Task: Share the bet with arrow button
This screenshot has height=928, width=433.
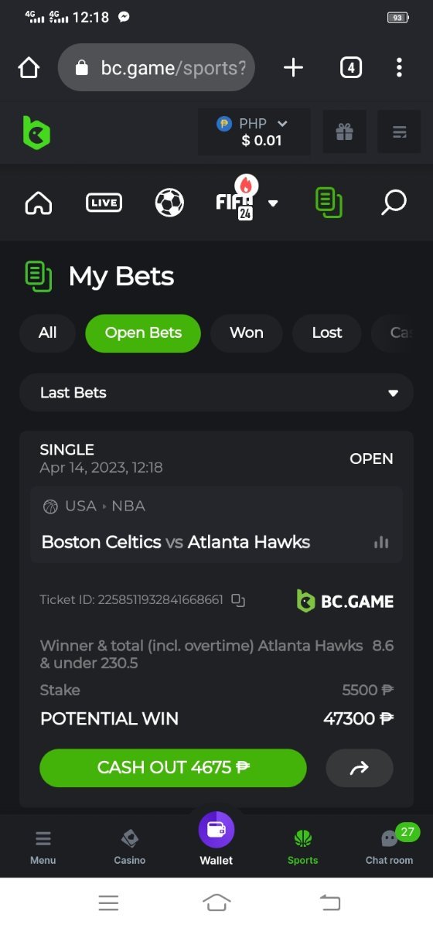Action: coord(360,768)
